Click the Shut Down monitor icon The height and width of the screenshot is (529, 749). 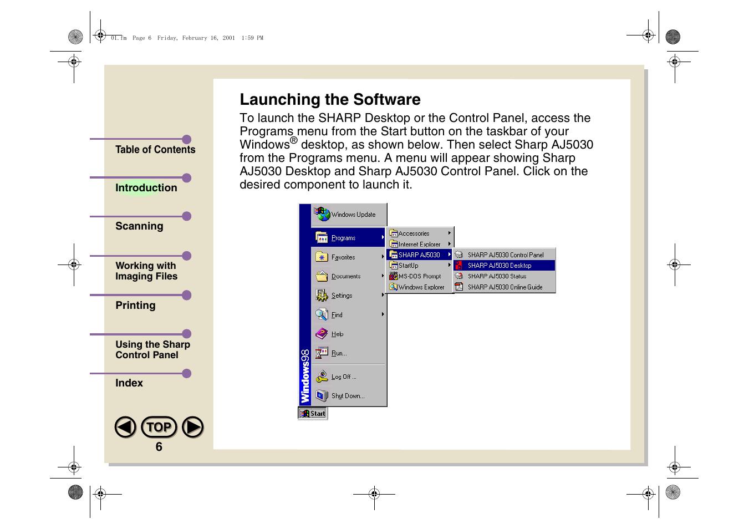tap(322, 395)
